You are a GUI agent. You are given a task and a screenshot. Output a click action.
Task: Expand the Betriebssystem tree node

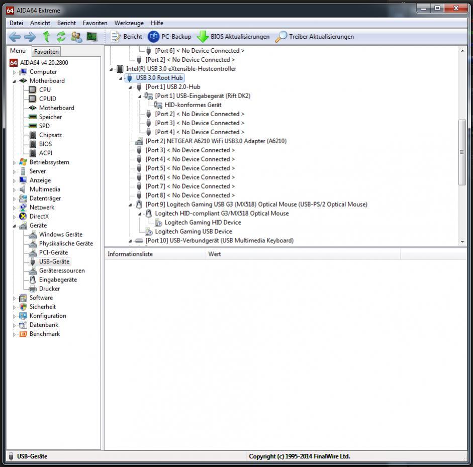[14, 162]
